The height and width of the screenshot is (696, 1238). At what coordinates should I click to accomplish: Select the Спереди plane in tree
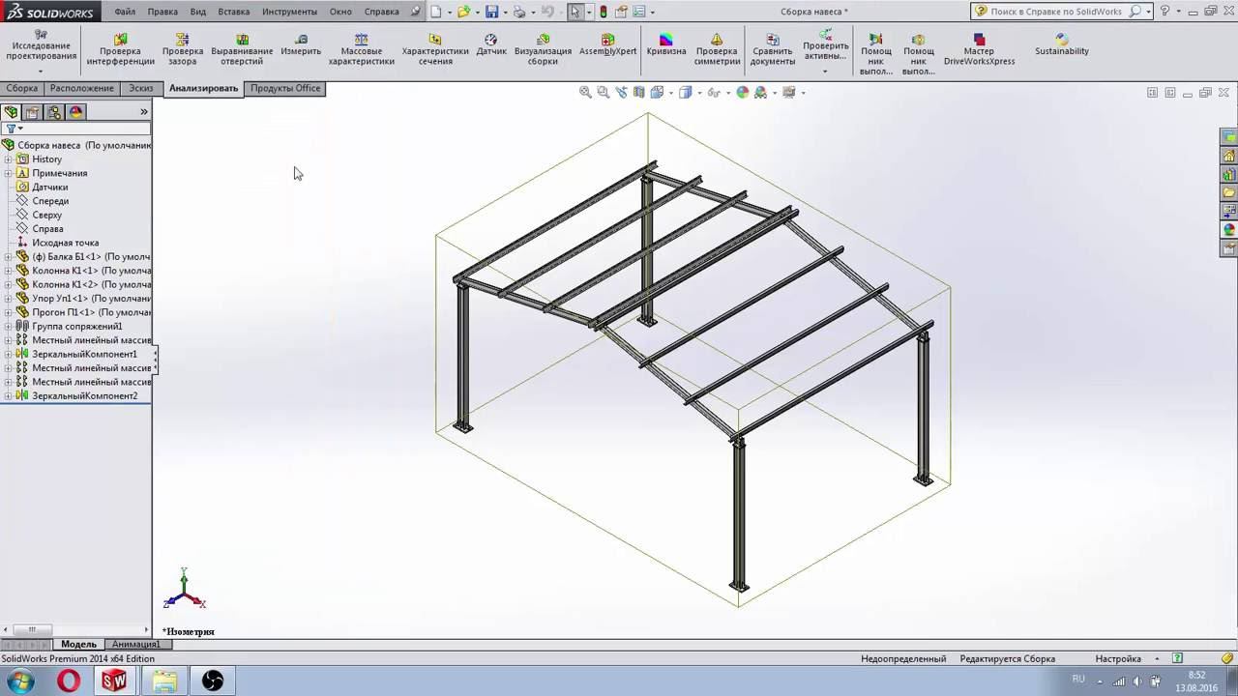click(x=50, y=201)
